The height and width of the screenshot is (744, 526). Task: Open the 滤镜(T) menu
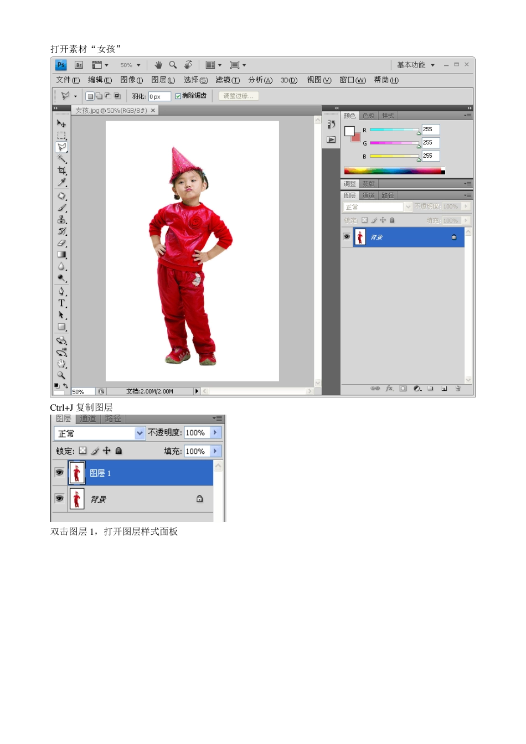tap(228, 80)
